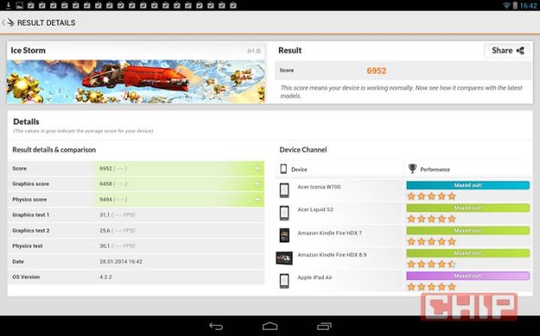The image size is (540, 336).
Task: Click the Performance trophy icon
Action: pos(412,169)
